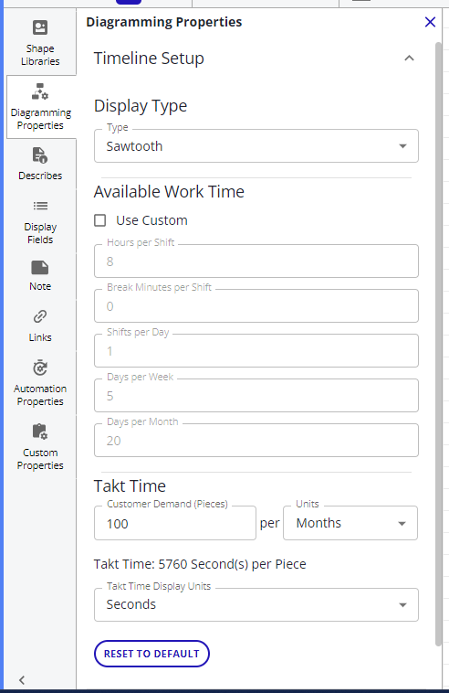Click the Customer Demand (Pieces) field
The width and height of the screenshot is (449, 693).
coord(175,523)
